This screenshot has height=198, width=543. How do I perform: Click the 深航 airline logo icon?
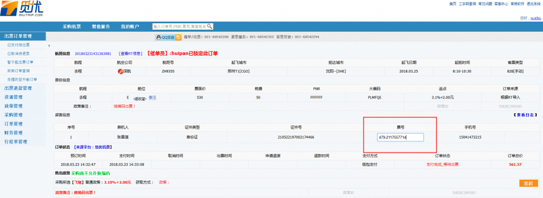(120, 71)
